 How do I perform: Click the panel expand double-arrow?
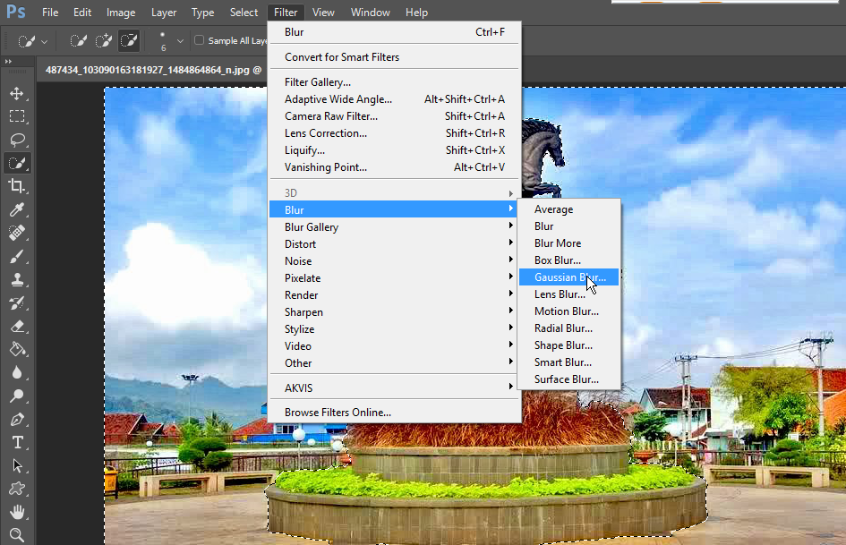coord(9,63)
